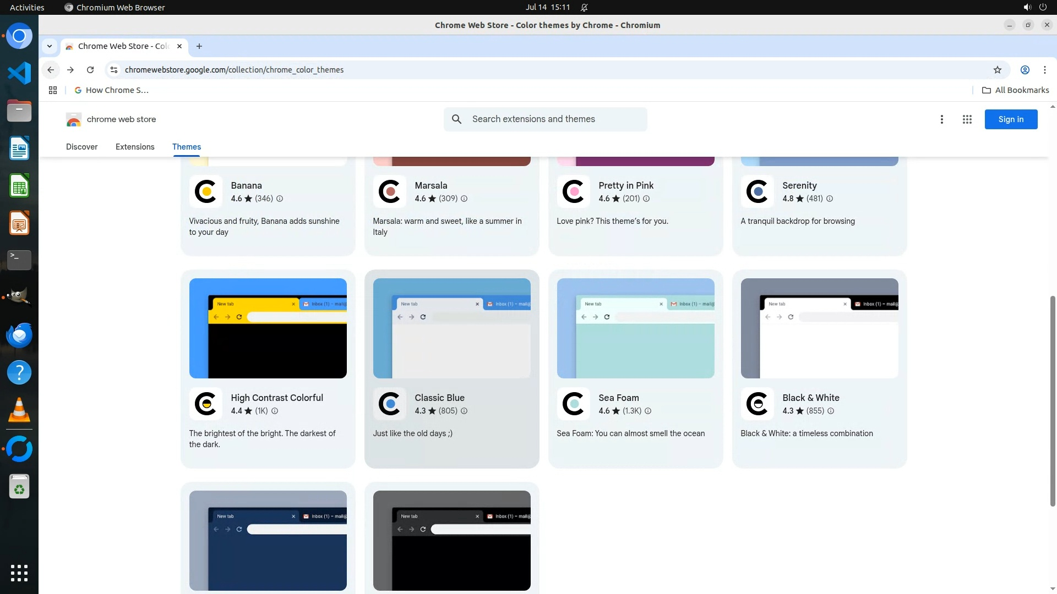Image resolution: width=1057 pixels, height=594 pixels.
Task: Go back to the previous page
Action: click(x=51, y=70)
